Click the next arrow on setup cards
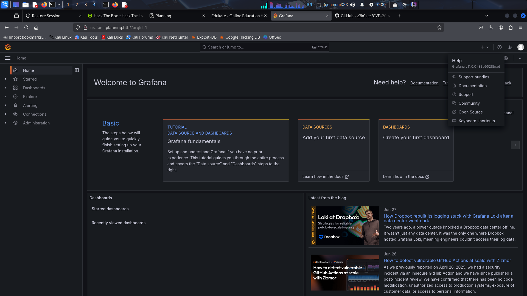527x296 pixels. click(515, 145)
